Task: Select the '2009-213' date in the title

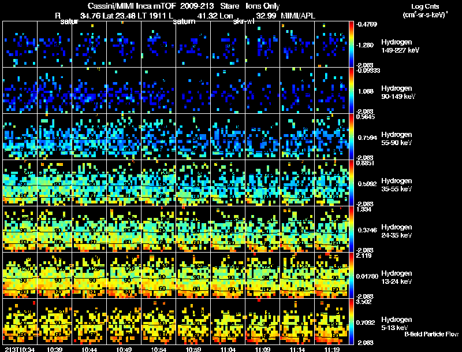Action: click(196, 6)
